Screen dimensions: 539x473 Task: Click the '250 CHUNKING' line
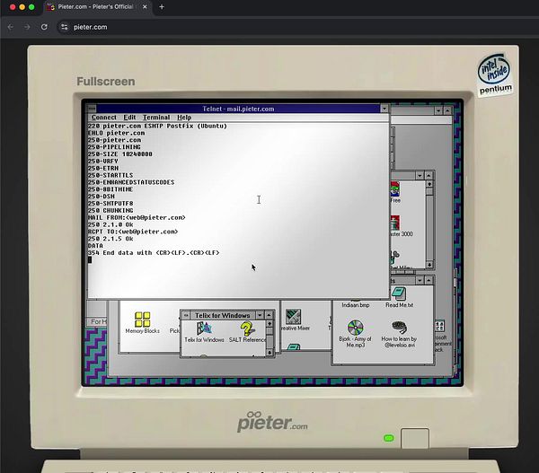click(x=110, y=210)
